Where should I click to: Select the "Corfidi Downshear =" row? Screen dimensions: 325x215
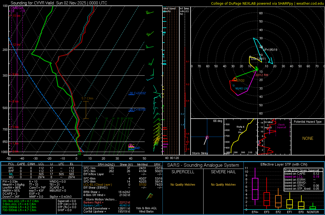(107, 208)
